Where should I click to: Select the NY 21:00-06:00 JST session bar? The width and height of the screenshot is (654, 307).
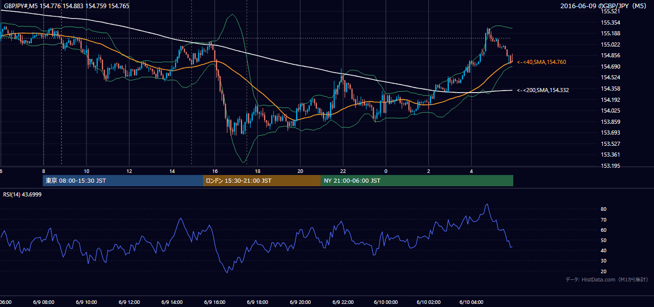[x=417, y=181]
